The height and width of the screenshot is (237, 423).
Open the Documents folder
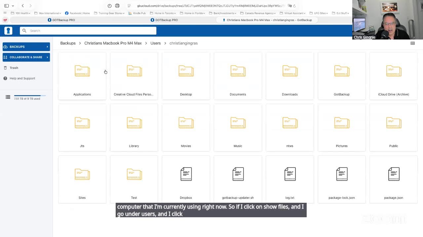[x=238, y=76]
